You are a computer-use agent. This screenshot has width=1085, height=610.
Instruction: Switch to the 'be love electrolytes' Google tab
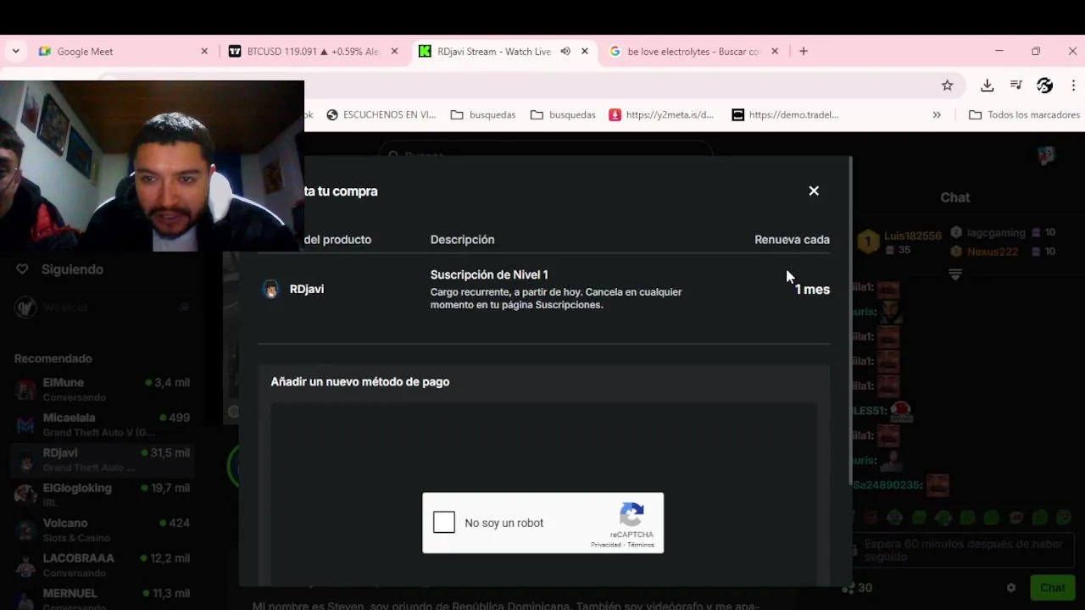pyautogui.click(x=693, y=51)
